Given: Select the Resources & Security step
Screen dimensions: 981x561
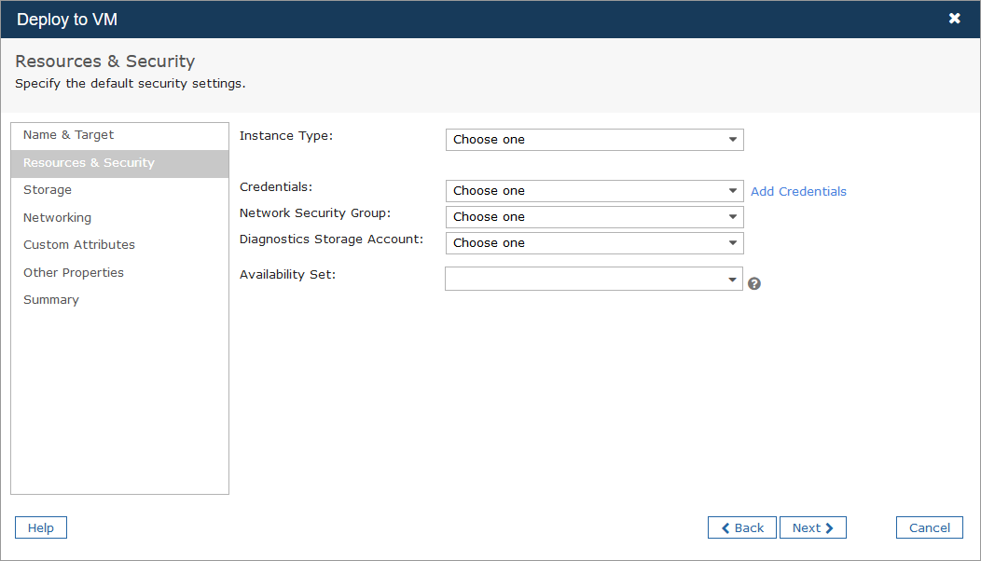Looking at the screenshot, I should pyautogui.click(x=119, y=163).
